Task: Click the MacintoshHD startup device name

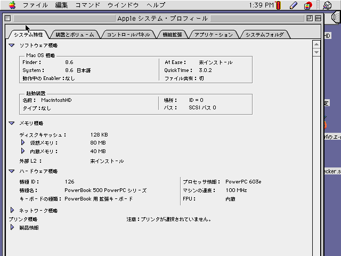Action: (56, 100)
